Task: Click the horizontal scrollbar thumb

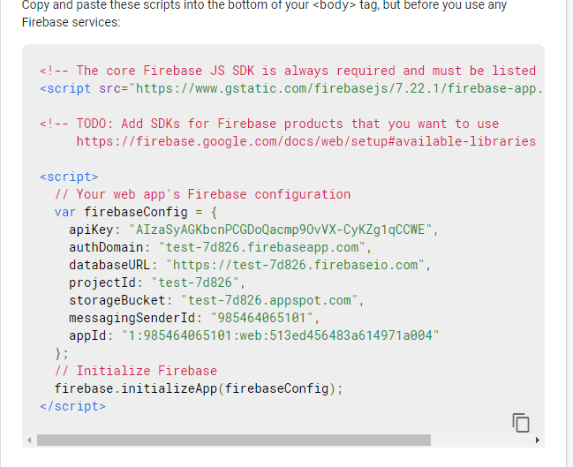Action: click(234, 440)
